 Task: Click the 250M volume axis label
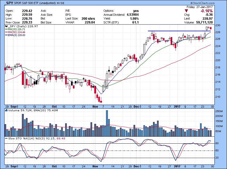(219, 111)
